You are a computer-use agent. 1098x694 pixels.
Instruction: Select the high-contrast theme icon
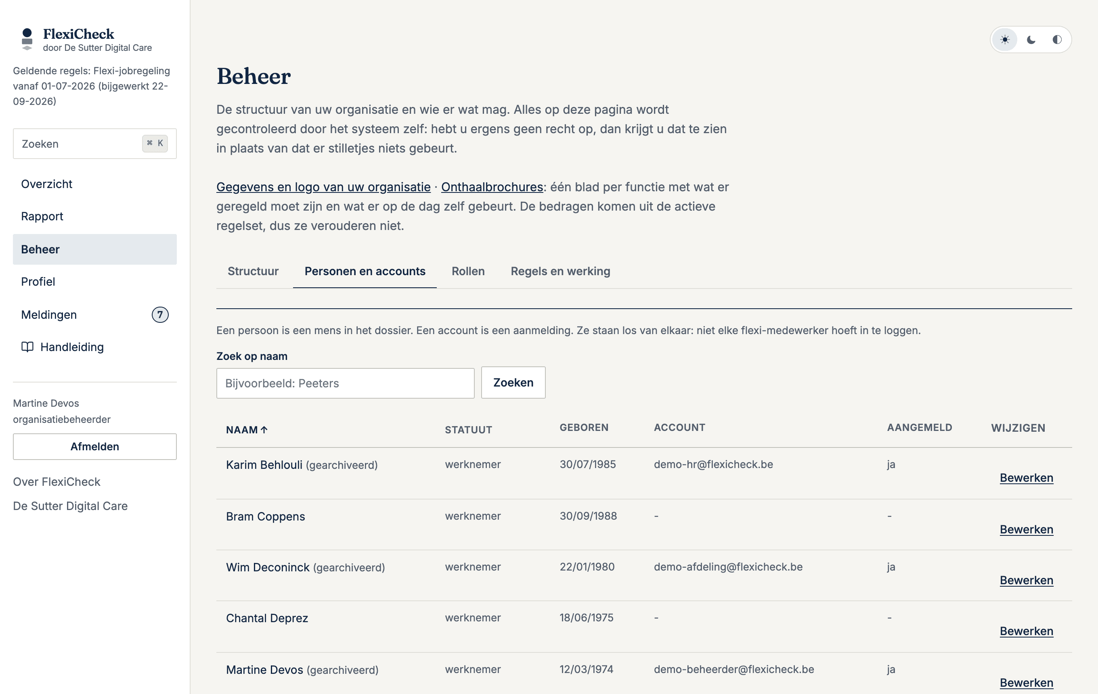(1056, 40)
